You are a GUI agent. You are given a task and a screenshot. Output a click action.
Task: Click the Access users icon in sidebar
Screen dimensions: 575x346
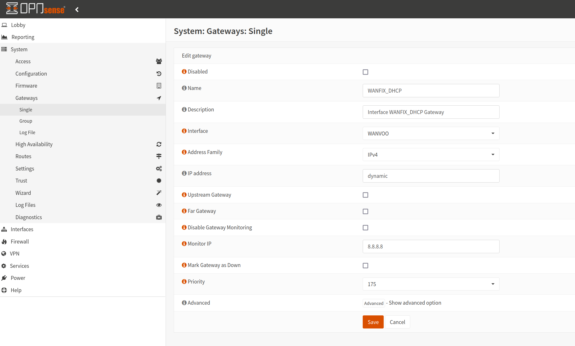click(x=159, y=61)
